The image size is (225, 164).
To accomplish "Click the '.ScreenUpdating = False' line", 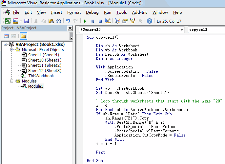I will coord(131,71).
